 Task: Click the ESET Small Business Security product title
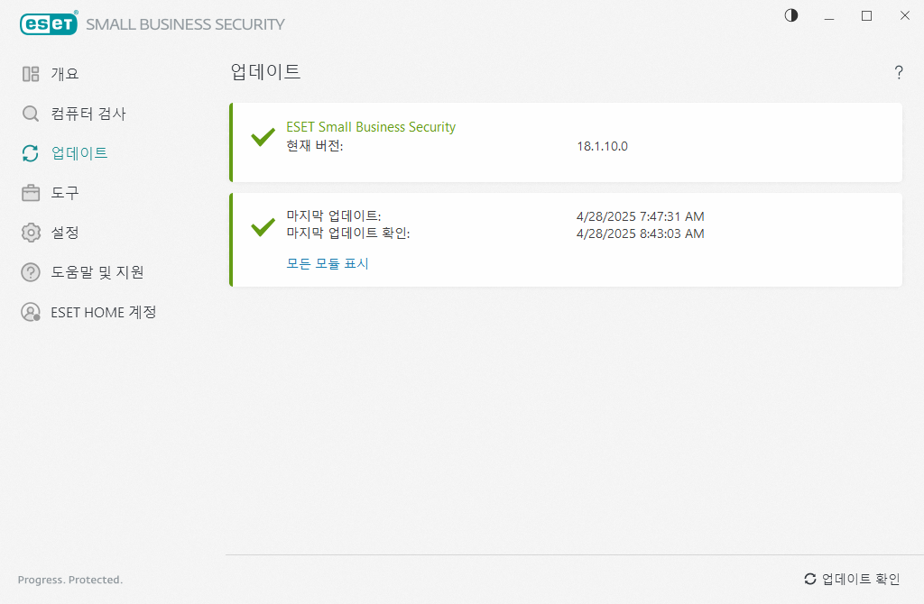point(371,127)
